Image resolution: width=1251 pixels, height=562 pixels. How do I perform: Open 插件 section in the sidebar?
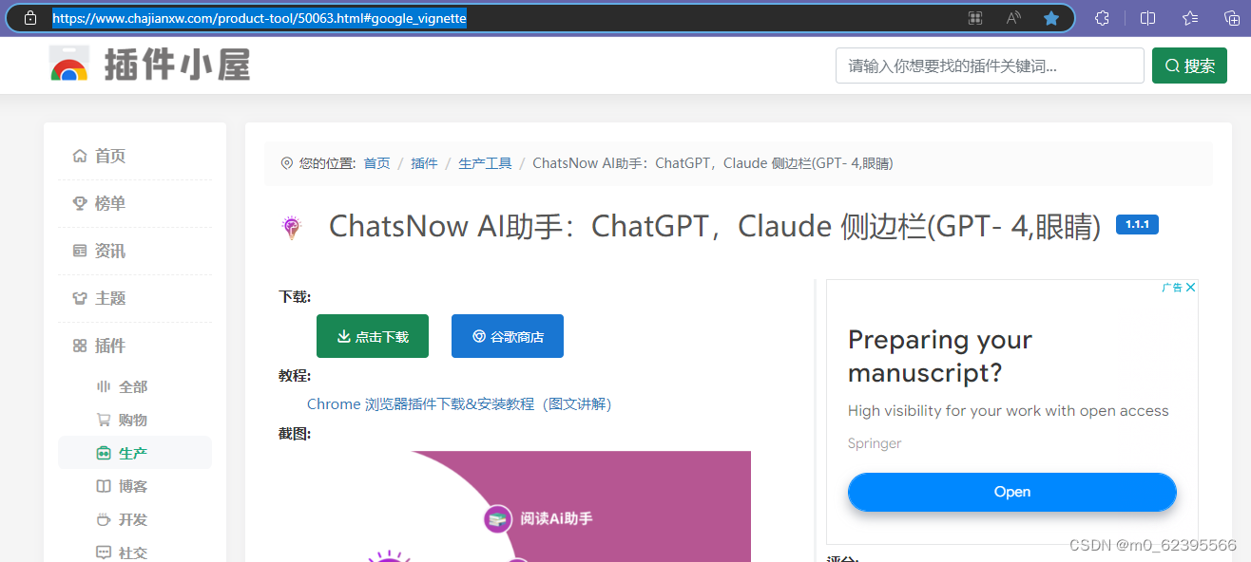[x=135, y=346]
